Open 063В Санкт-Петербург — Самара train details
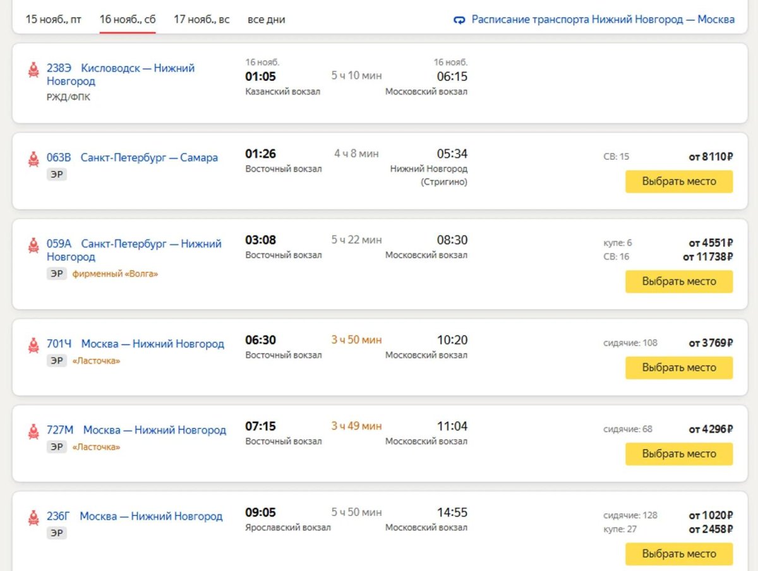The height and width of the screenshot is (571, 758). click(132, 158)
